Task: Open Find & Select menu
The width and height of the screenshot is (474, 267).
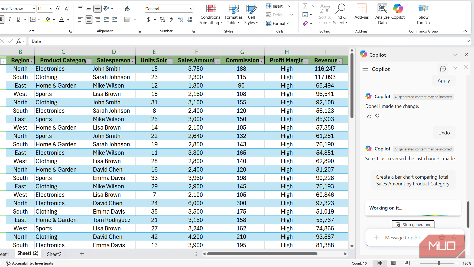Action: pos(340,15)
